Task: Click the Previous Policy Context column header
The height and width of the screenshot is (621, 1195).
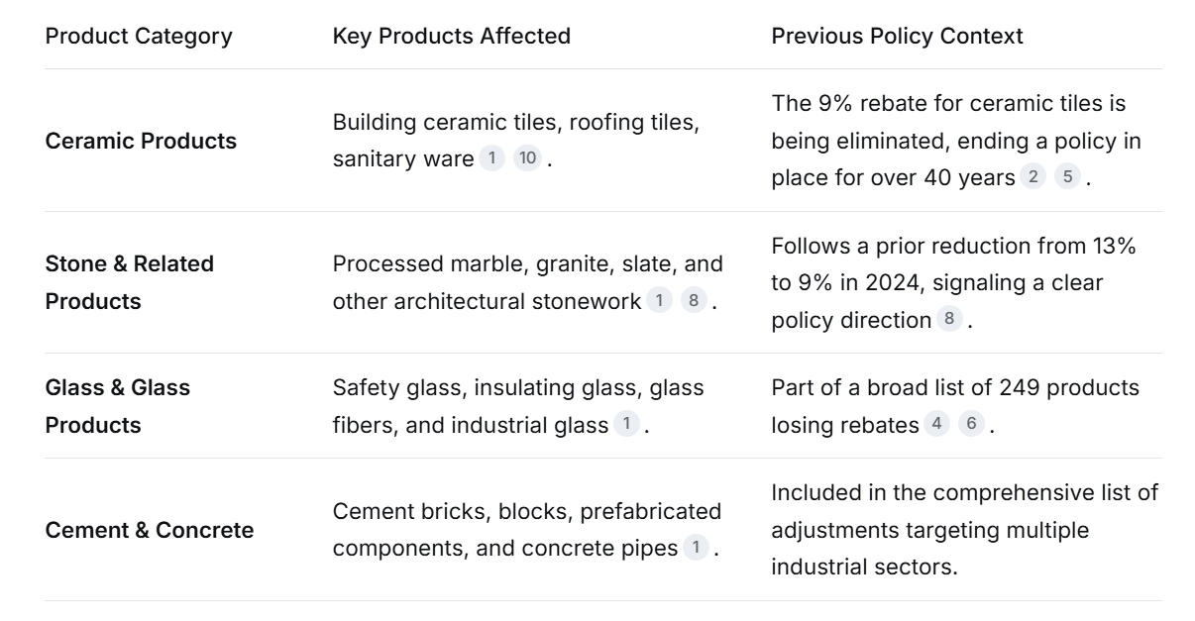Action: [x=897, y=37]
